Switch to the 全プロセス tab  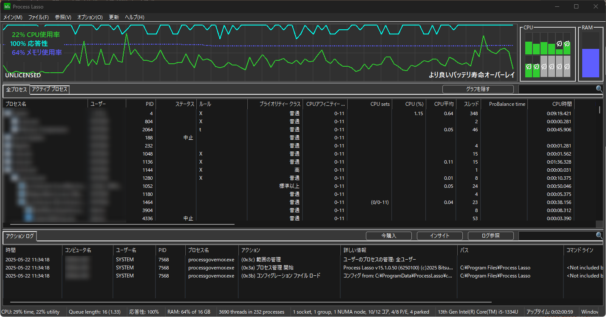click(x=17, y=90)
